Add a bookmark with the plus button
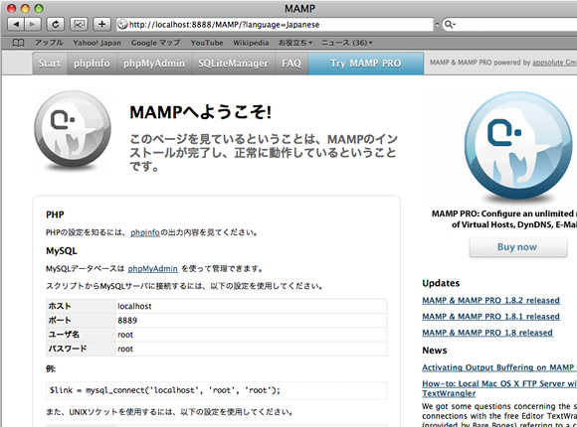The height and width of the screenshot is (427, 577). click(101, 25)
